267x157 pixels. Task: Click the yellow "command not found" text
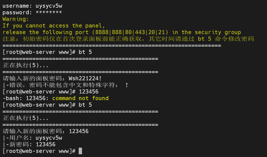click(80, 98)
